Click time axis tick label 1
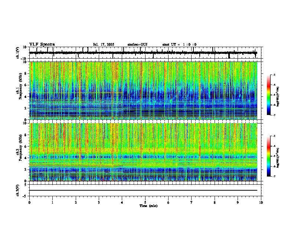This screenshot has height=227, width=294. [52, 203]
